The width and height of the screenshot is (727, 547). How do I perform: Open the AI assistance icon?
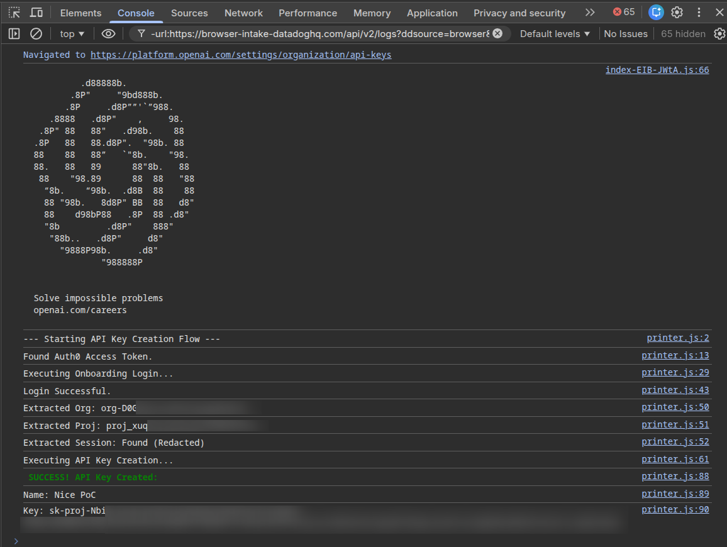point(656,12)
